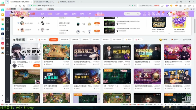Open the settings gear in 直播模式 bar

click(191, 9)
